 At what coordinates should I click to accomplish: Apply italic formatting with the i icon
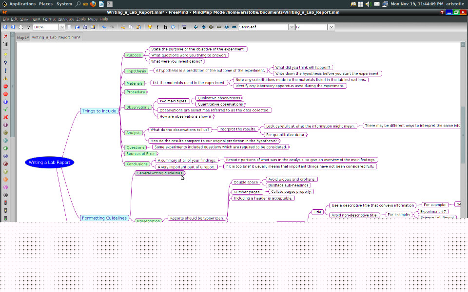158,27
